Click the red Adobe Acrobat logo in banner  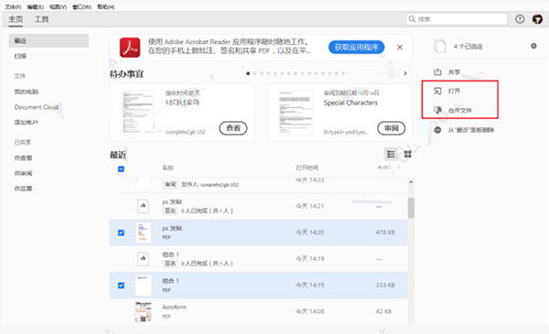click(x=130, y=48)
